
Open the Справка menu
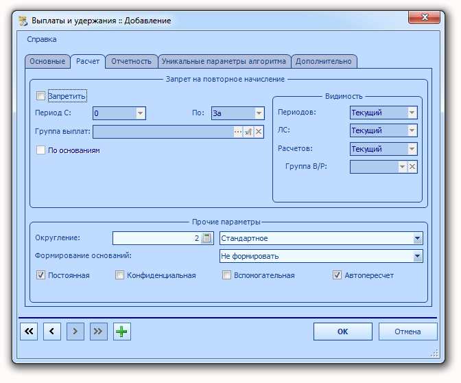(x=42, y=39)
